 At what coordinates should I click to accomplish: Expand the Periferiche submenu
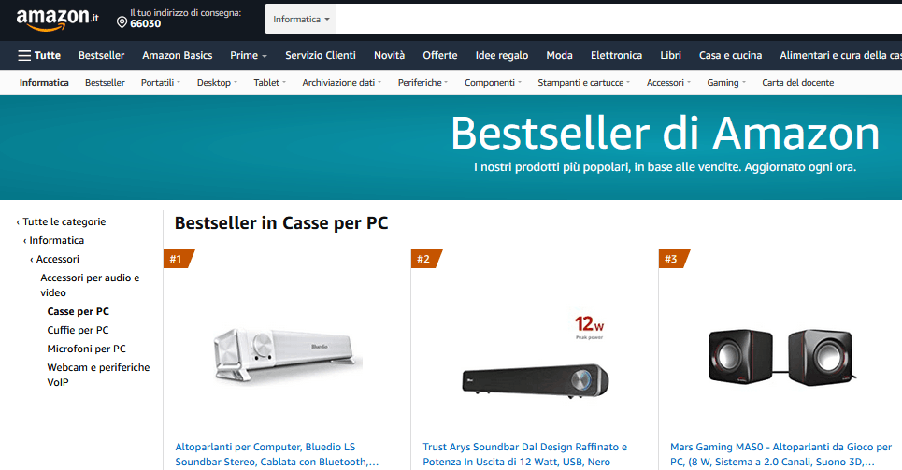[x=422, y=83]
